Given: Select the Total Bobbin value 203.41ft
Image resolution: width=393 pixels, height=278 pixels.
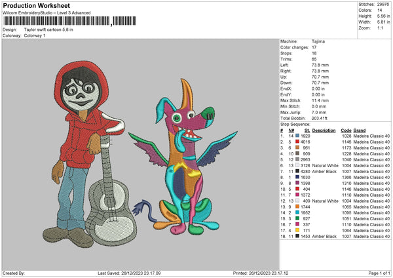Looking at the screenshot, I should tap(320, 118).
